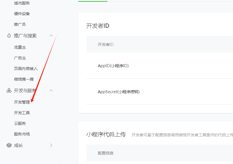Open 服务市场 sidebar item
The width and height of the screenshot is (233, 164).
pos(22,134)
